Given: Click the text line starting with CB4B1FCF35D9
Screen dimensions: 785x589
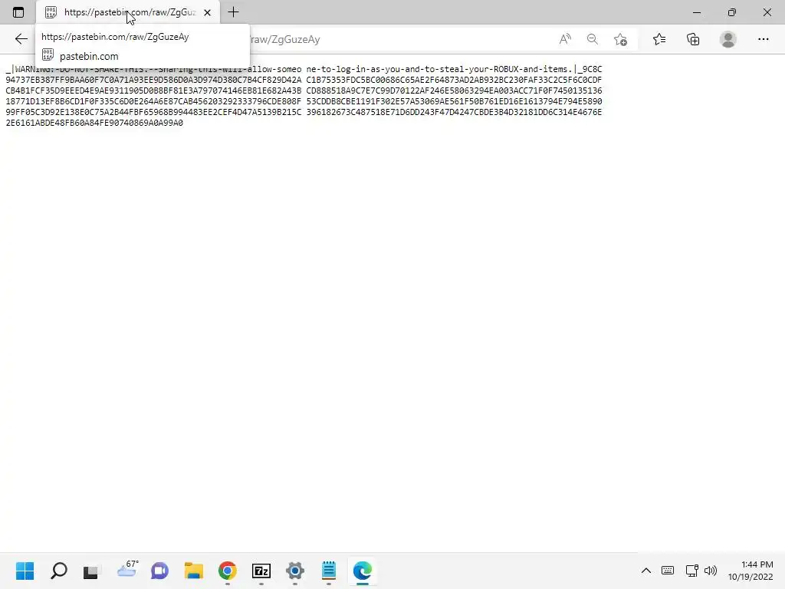Looking at the screenshot, I should pos(304,90).
